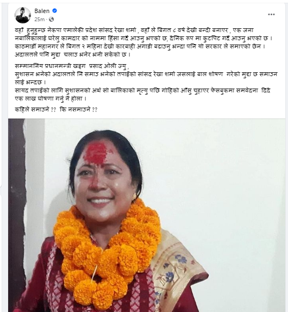The image size is (288, 312).
Task: Click closing line कहिले समाउने ?? कि नसमाउने ??
Action: [x=56, y=110]
